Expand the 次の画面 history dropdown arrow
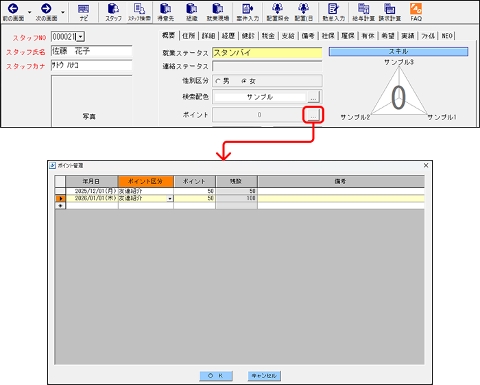480x385 pixels. [x=63, y=12]
